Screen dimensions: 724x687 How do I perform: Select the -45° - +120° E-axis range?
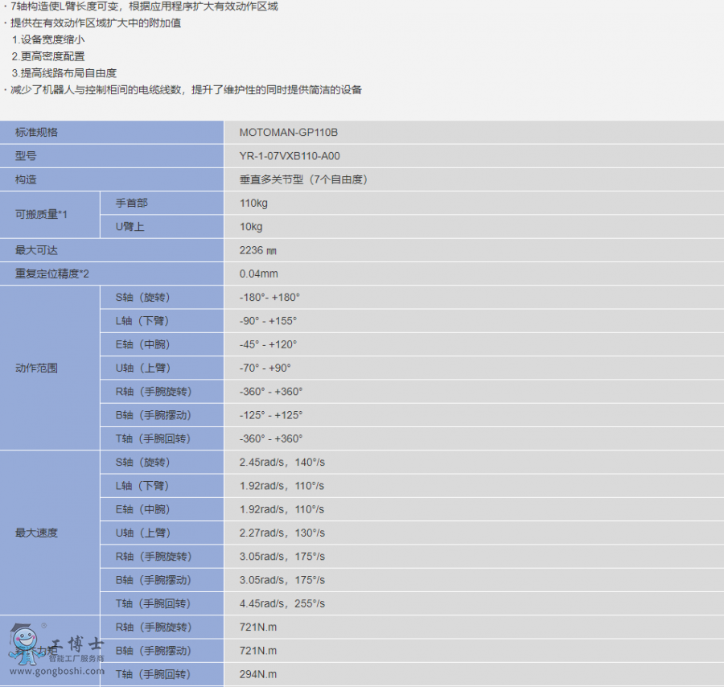tap(268, 344)
